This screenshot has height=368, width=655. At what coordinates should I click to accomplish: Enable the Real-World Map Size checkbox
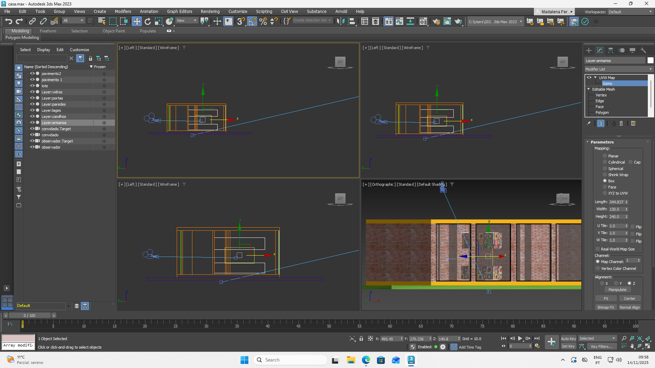pyautogui.click(x=598, y=249)
